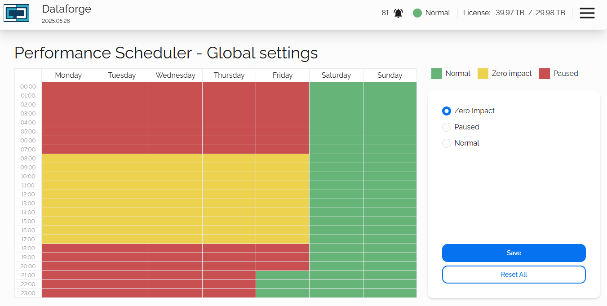Click the green status indicator dot
607x306 pixels.
[x=417, y=13]
